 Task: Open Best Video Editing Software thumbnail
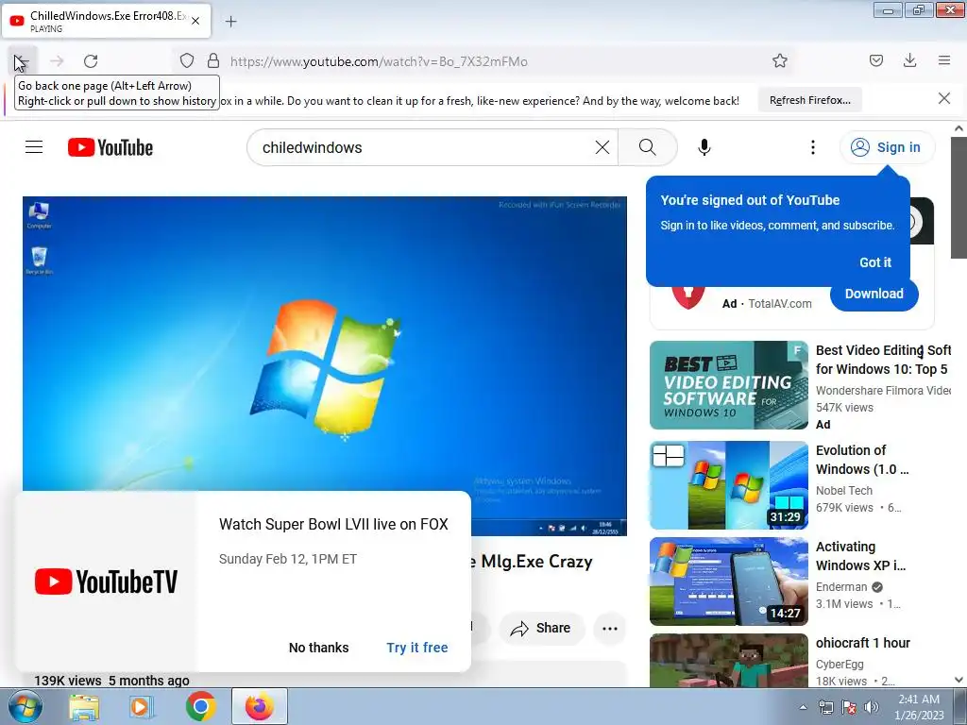click(728, 385)
